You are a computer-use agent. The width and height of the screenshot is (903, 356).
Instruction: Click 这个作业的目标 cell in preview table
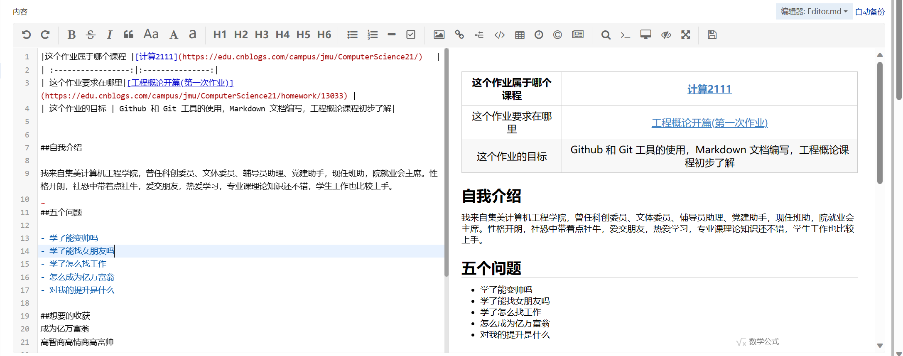512,156
